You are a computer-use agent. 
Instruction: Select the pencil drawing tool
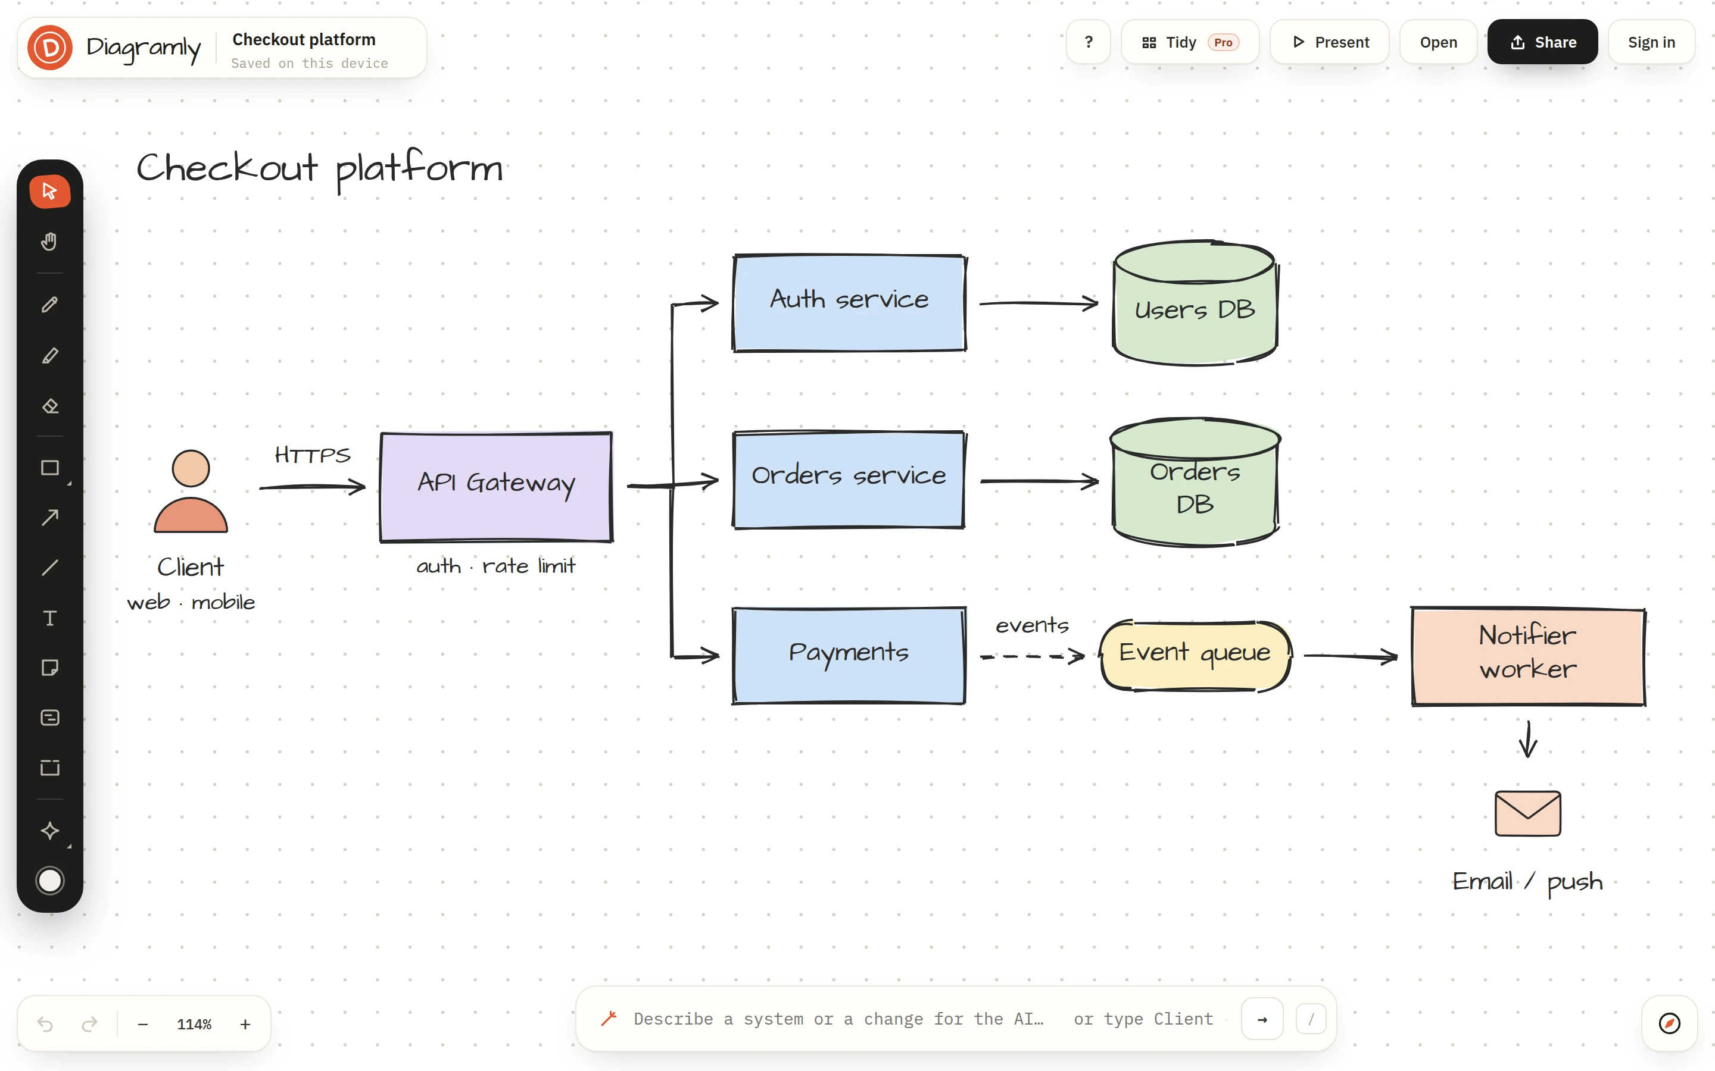coord(49,305)
